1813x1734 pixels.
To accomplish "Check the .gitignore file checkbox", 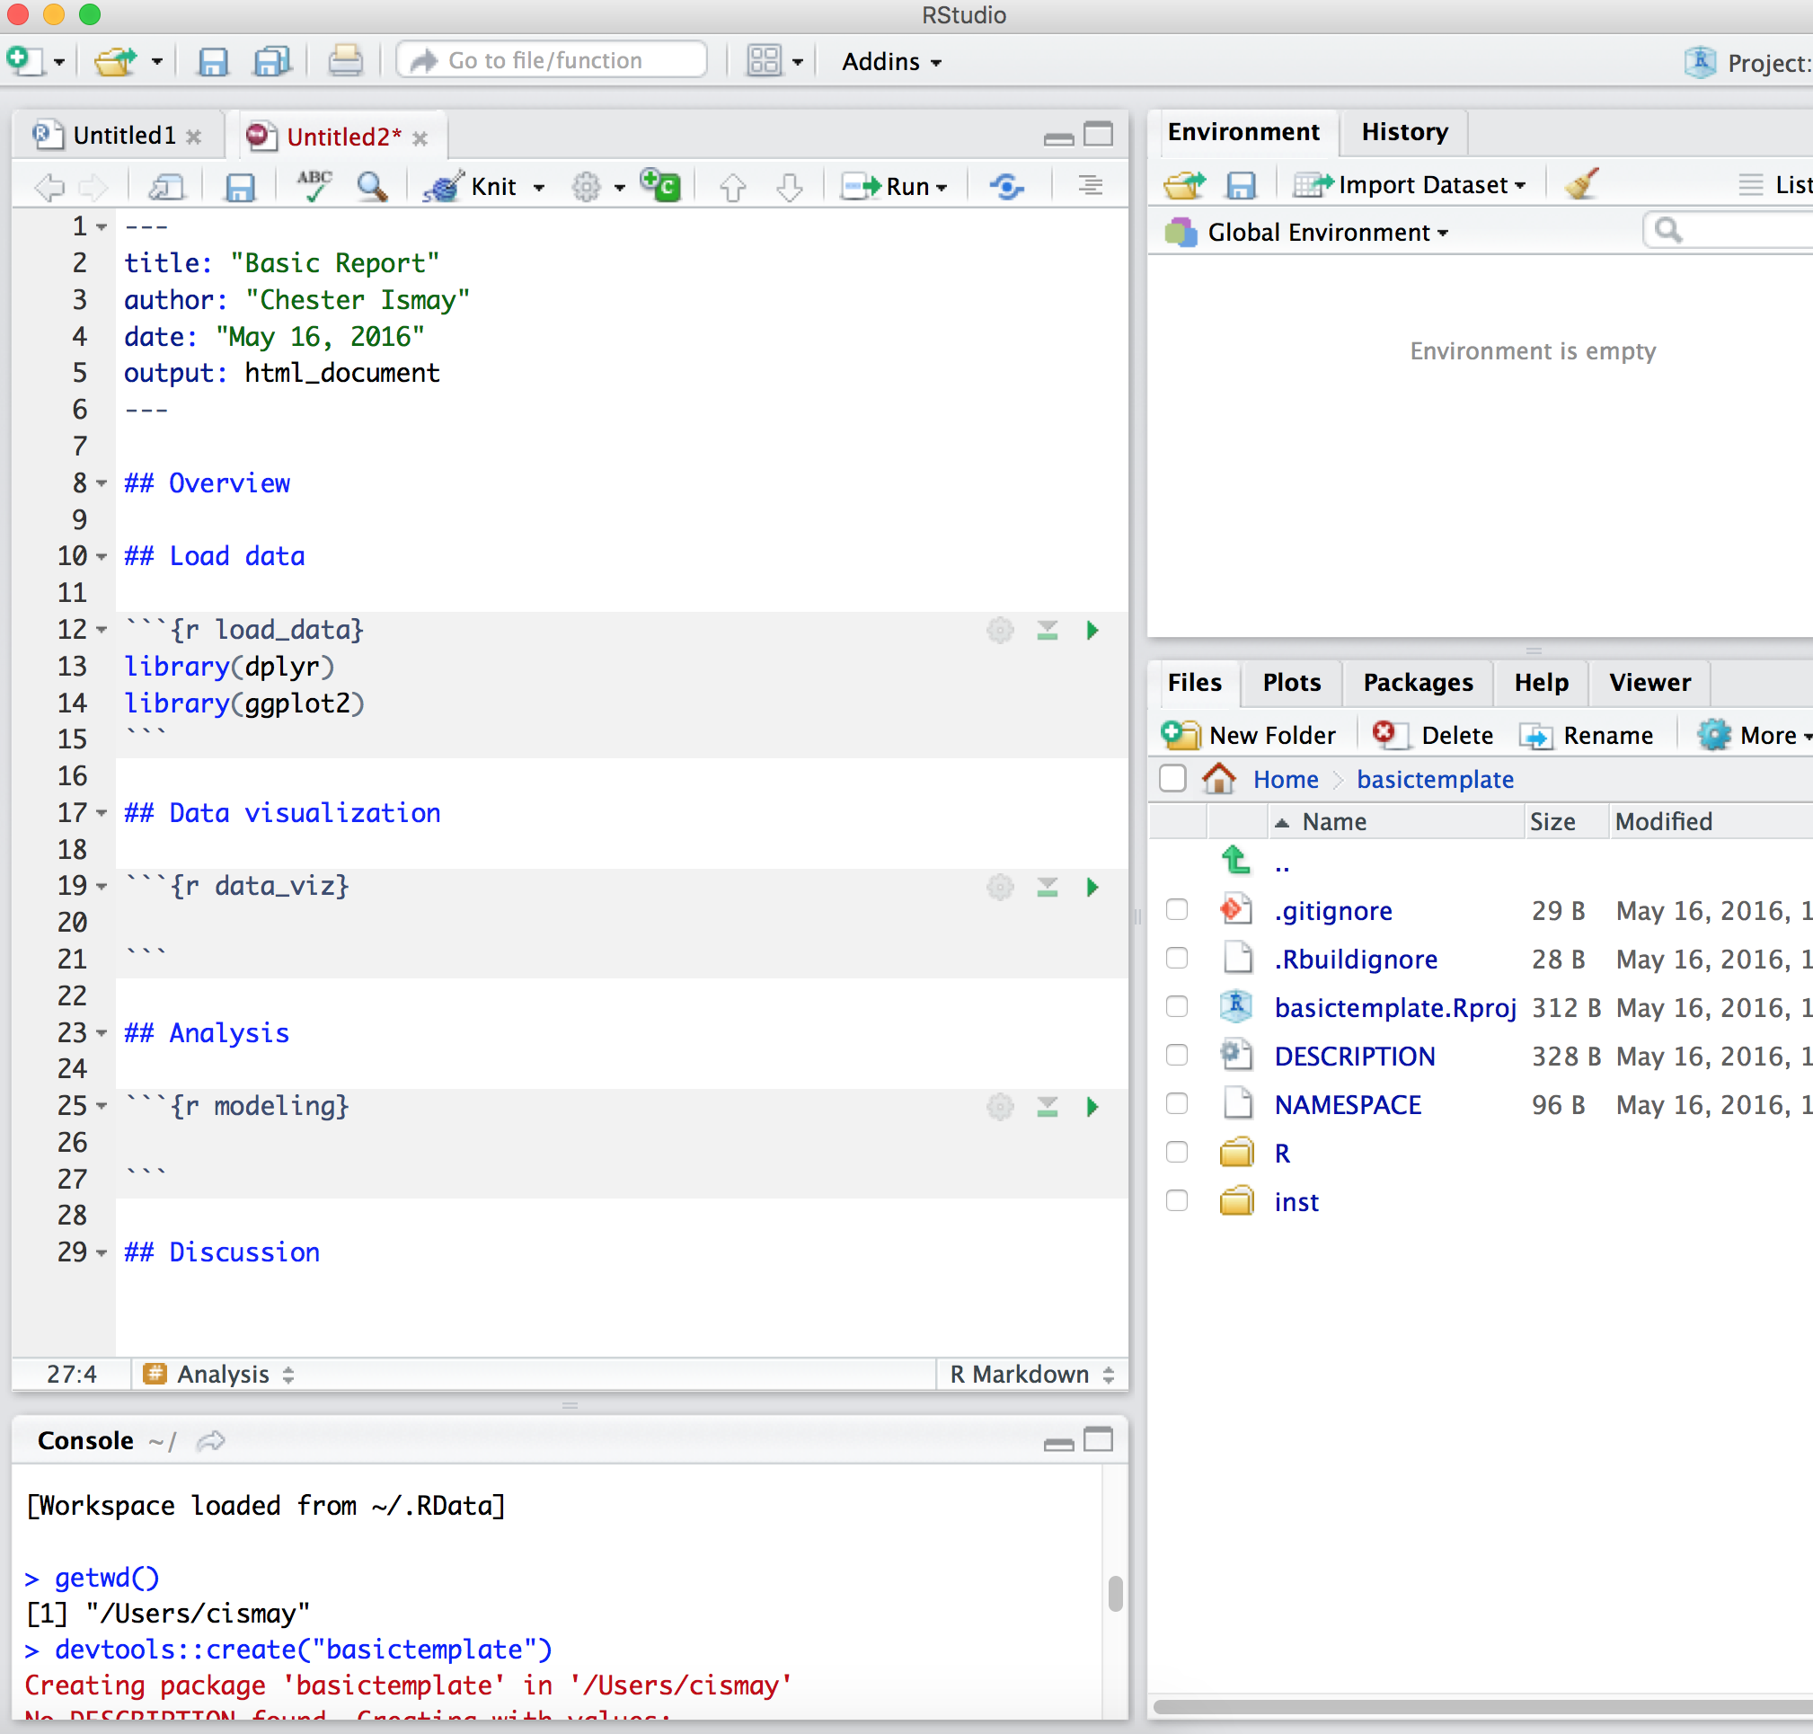I will tap(1176, 909).
